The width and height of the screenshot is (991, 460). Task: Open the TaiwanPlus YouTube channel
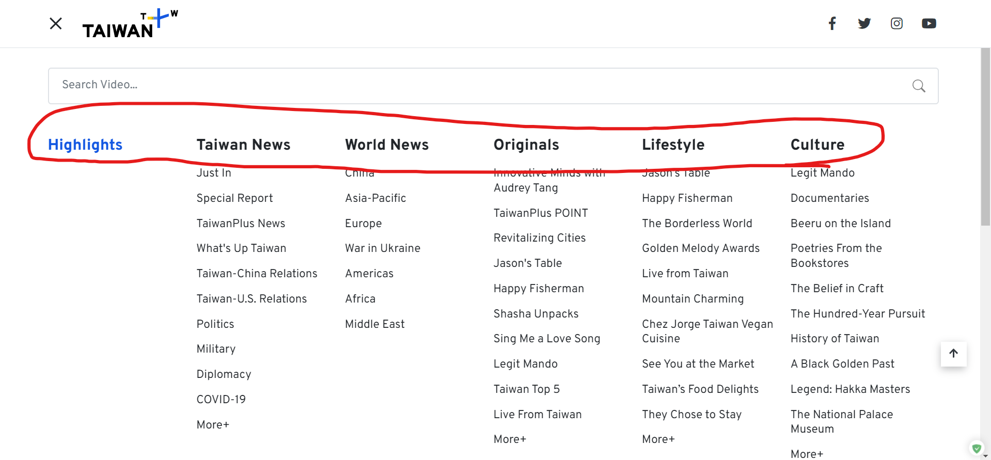pyautogui.click(x=929, y=23)
